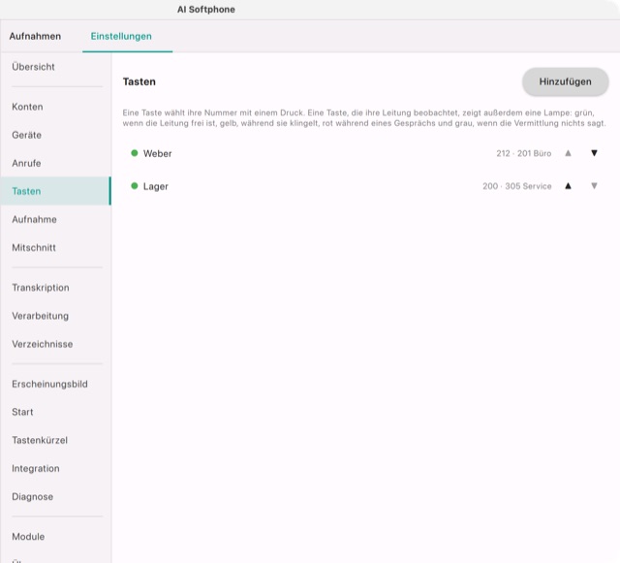Move Lager key up with arrow

[x=568, y=186]
